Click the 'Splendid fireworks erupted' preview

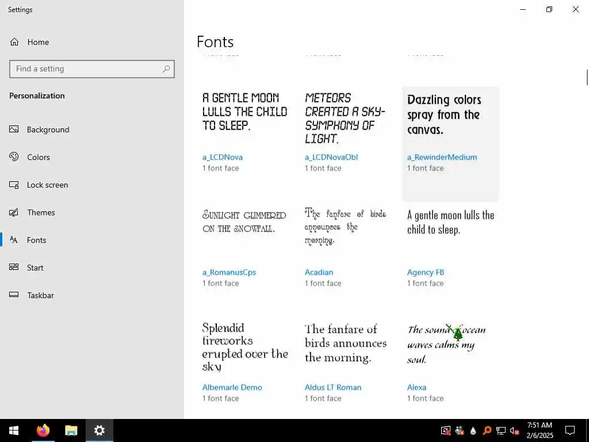click(x=245, y=347)
